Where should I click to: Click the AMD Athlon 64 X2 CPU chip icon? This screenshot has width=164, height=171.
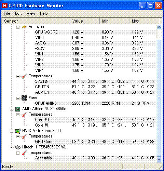18,109
